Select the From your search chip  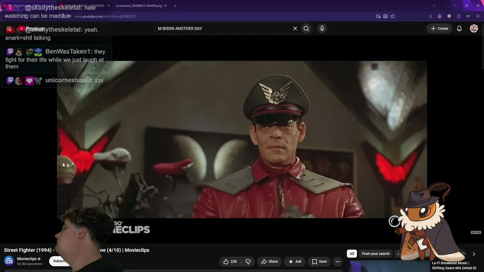tap(375, 253)
